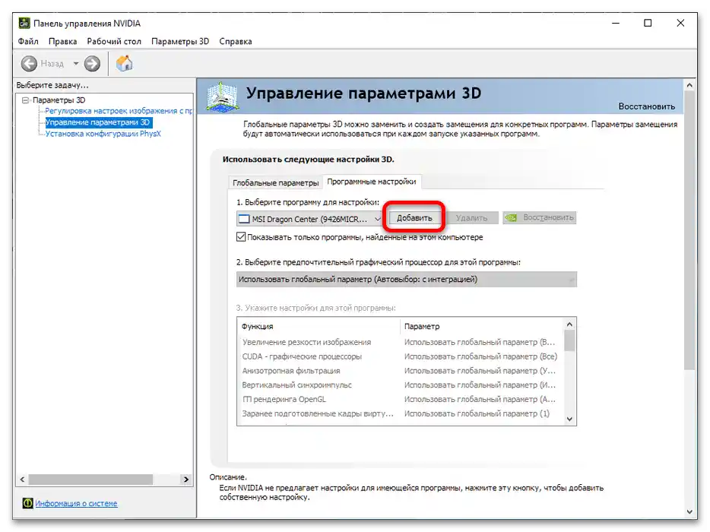Image resolution: width=710 pixels, height=532 pixels.
Task: Select the CUDA - графические процессоры row
Action: pyautogui.click(x=400, y=356)
